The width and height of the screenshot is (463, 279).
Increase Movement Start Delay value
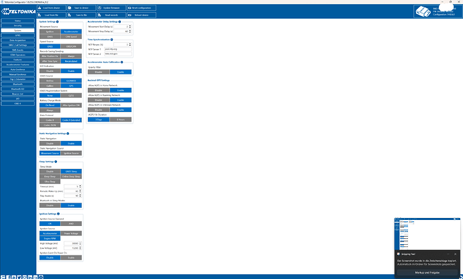[x=130, y=25]
